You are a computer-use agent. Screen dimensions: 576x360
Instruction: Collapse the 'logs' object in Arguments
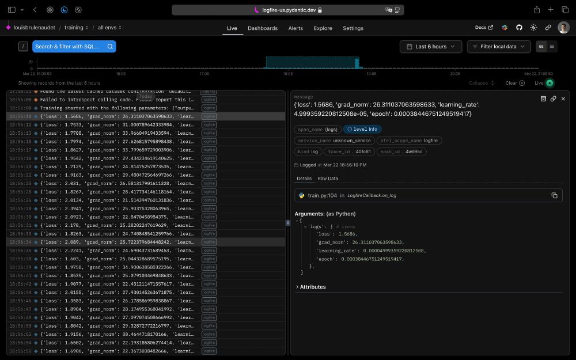(x=305, y=226)
